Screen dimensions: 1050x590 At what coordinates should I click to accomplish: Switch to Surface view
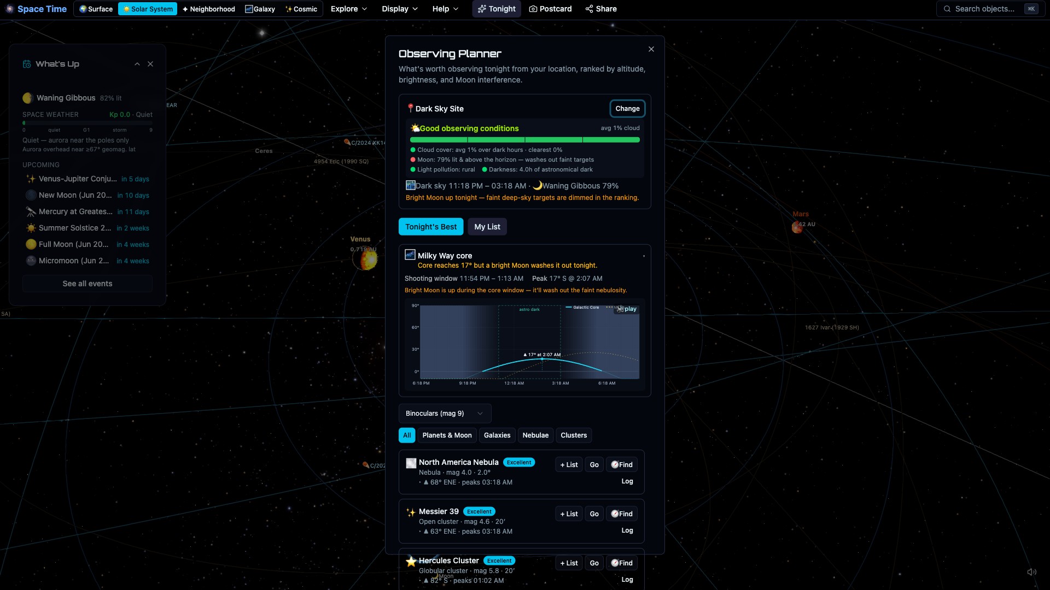point(96,9)
